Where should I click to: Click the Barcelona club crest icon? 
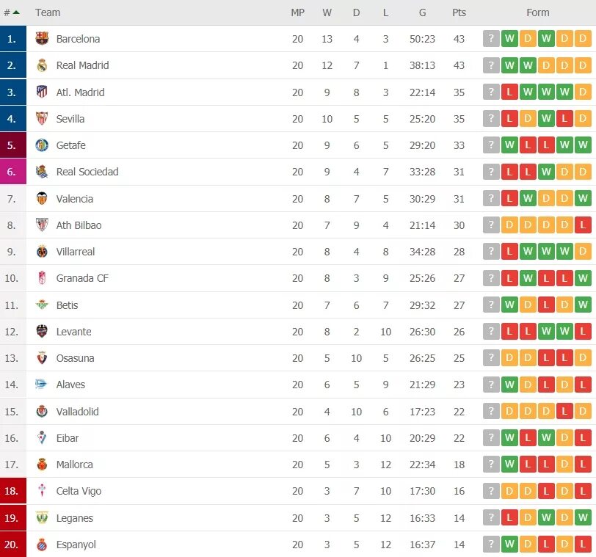coord(42,39)
